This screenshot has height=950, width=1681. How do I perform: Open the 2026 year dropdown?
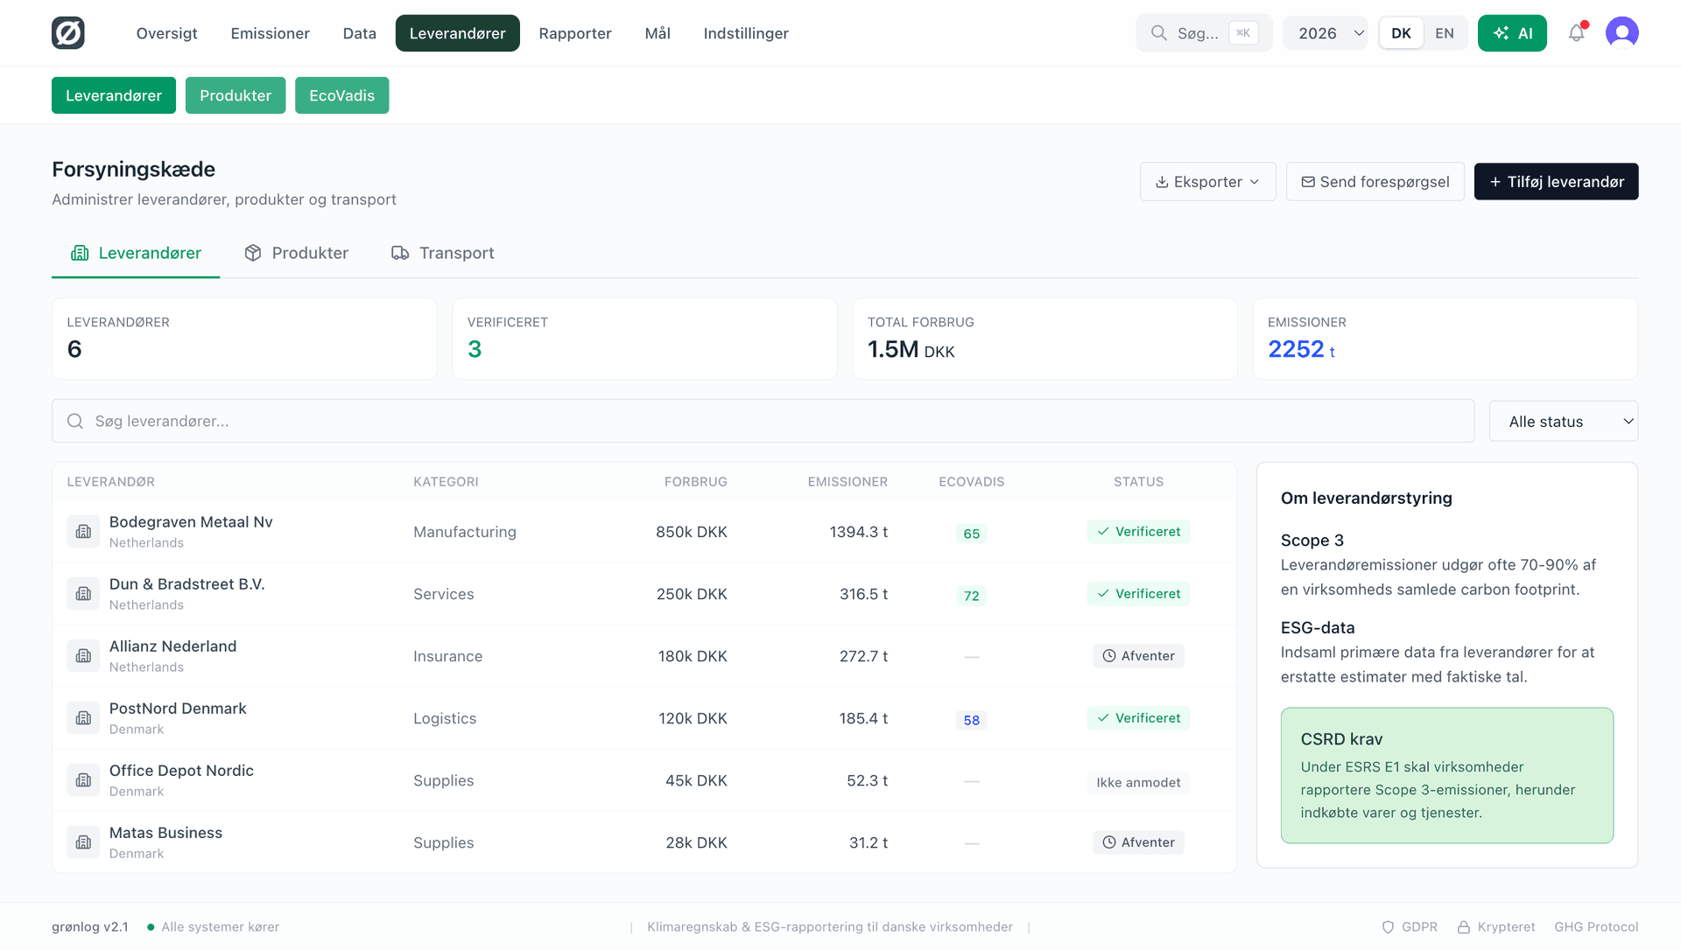[x=1325, y=33]
